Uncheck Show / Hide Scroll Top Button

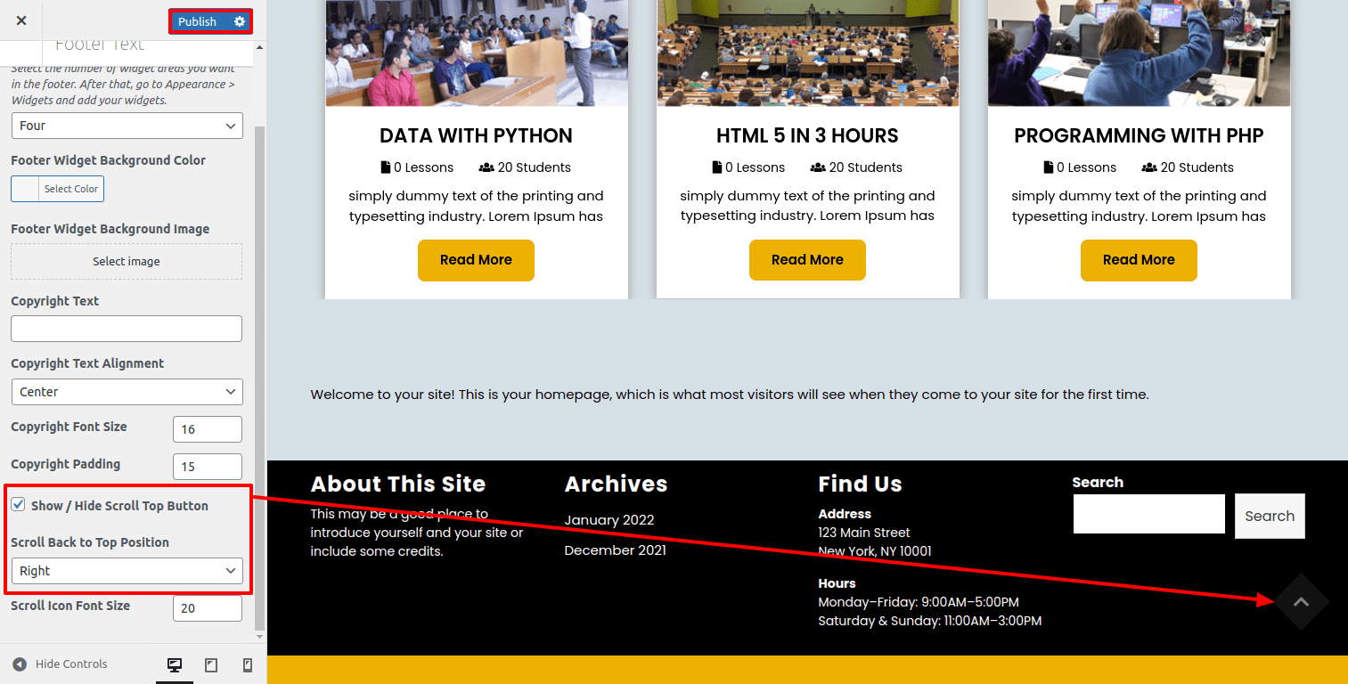(x=18, y=505)
